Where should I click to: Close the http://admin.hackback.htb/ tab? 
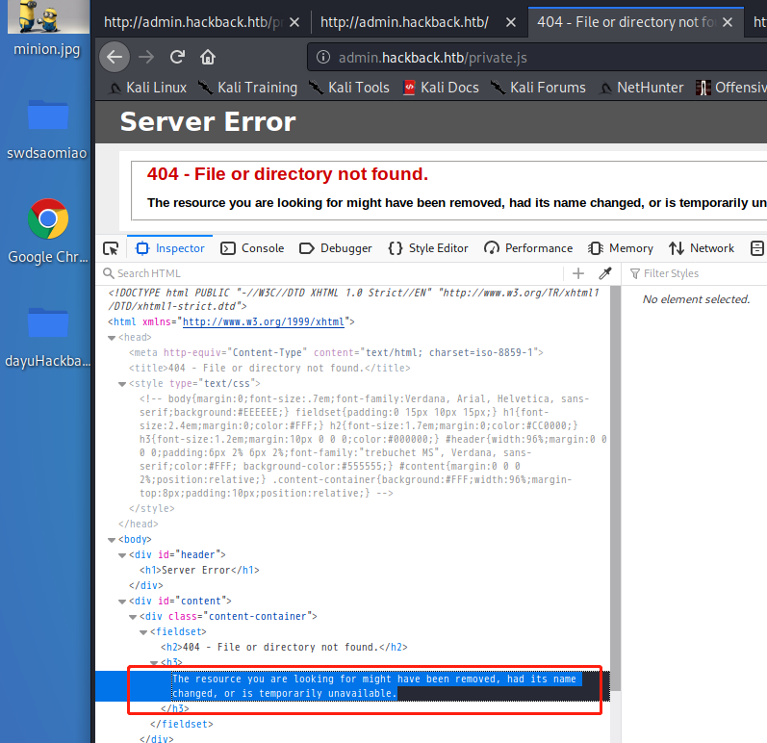(x=511, y=22)
